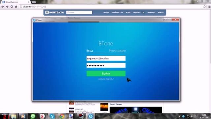This screenshot has height=119, width=211.
Task: Follow the Забыли пароль? link
Action: click(106, 79)
